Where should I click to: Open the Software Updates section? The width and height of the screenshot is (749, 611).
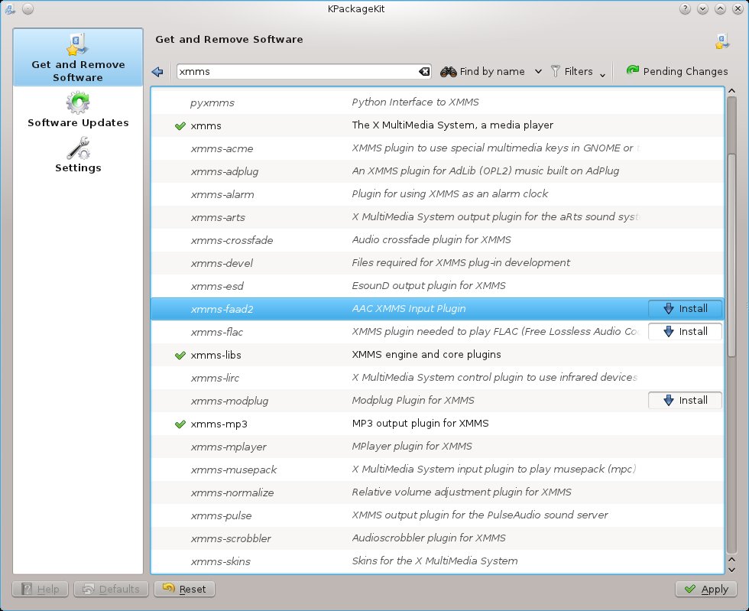[78, 109]
